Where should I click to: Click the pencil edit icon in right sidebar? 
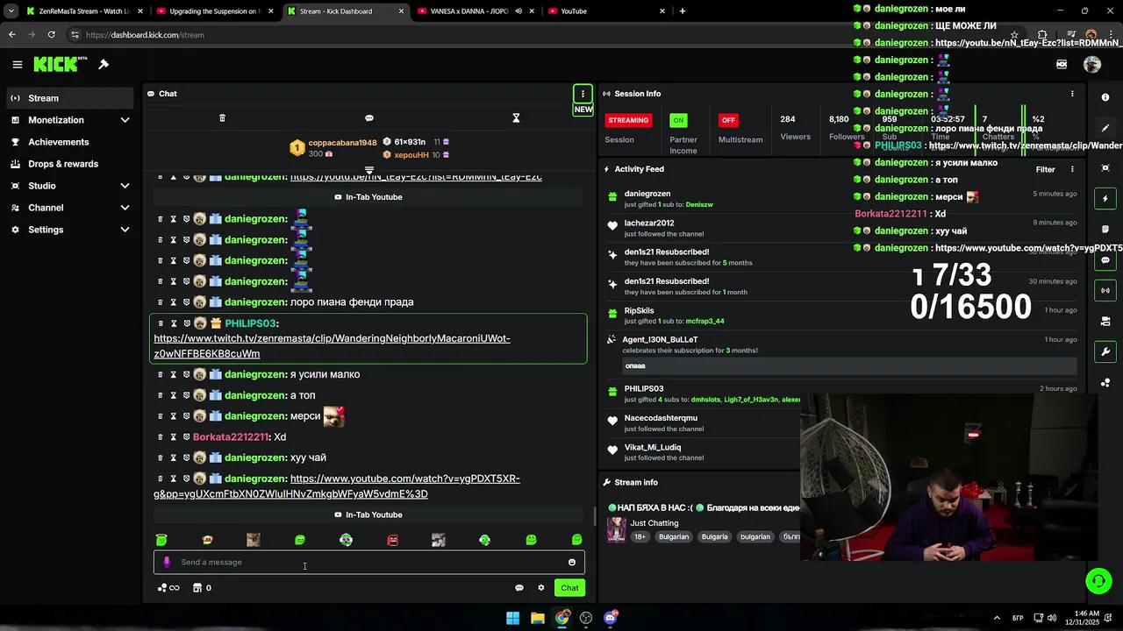pyautogui.click(x=1105, y=128)
